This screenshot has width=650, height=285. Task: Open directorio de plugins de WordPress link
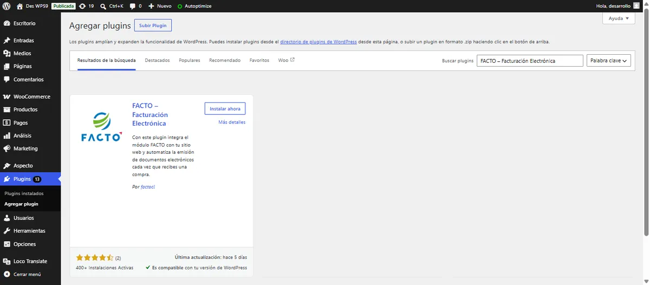318,42
